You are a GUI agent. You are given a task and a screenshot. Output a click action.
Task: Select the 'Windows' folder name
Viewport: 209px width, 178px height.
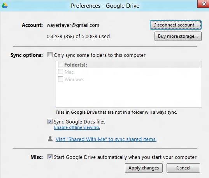74,79
